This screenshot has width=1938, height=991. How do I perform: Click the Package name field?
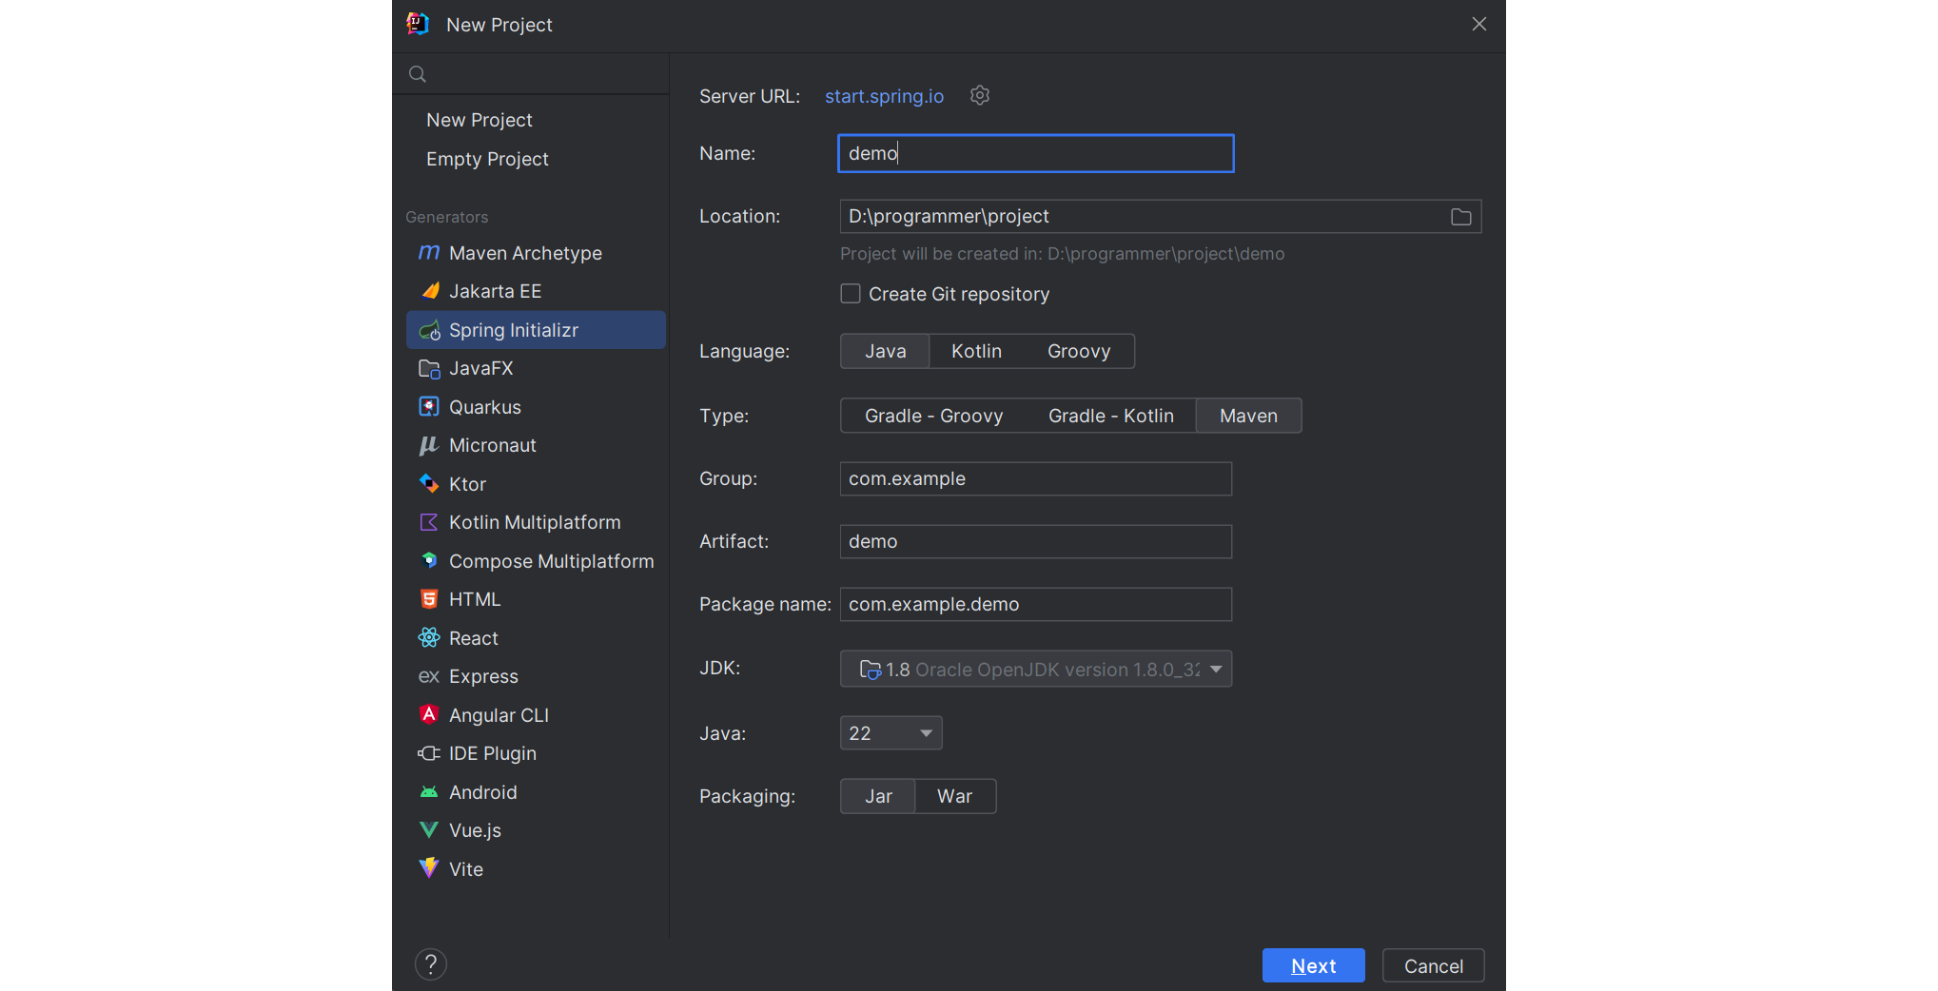tap(1035, 604)
